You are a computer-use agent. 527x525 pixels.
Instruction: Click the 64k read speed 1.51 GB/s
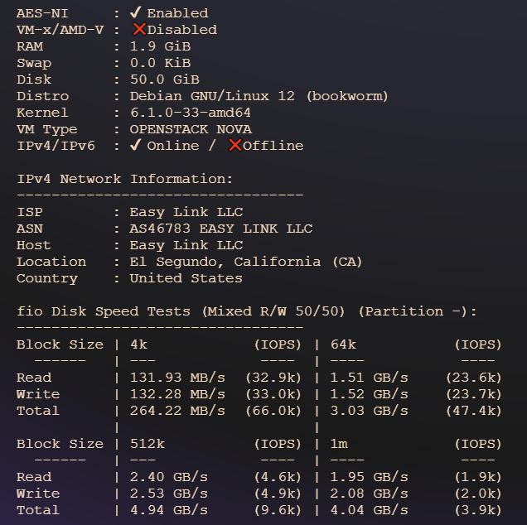(x=369, y=378)
